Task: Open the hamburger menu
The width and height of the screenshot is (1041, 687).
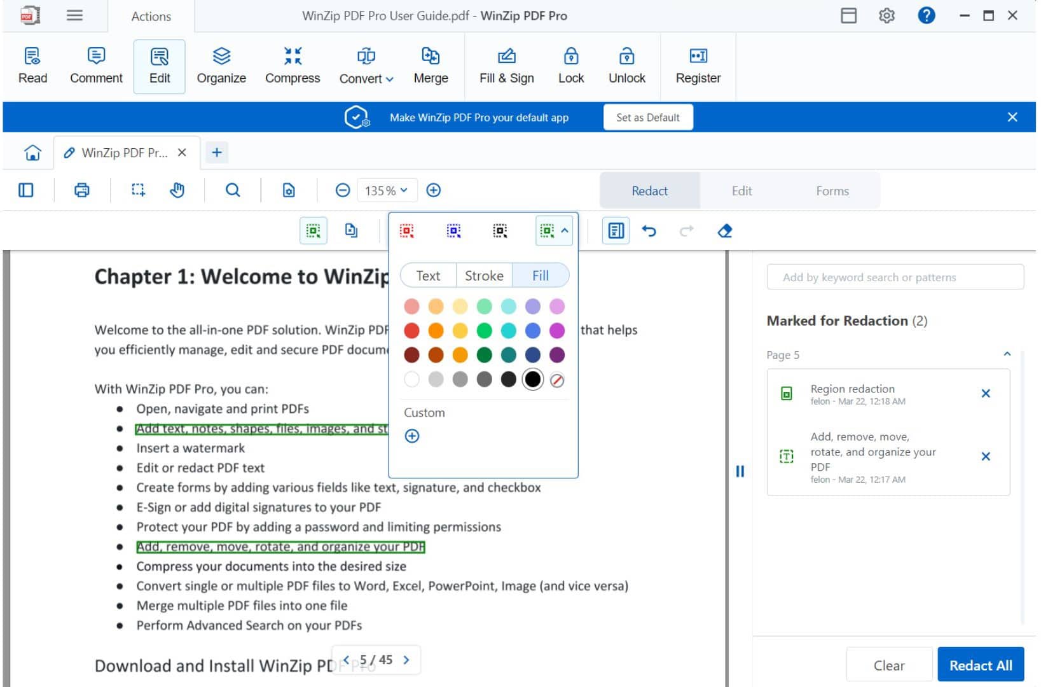Action: pos(74,15)
